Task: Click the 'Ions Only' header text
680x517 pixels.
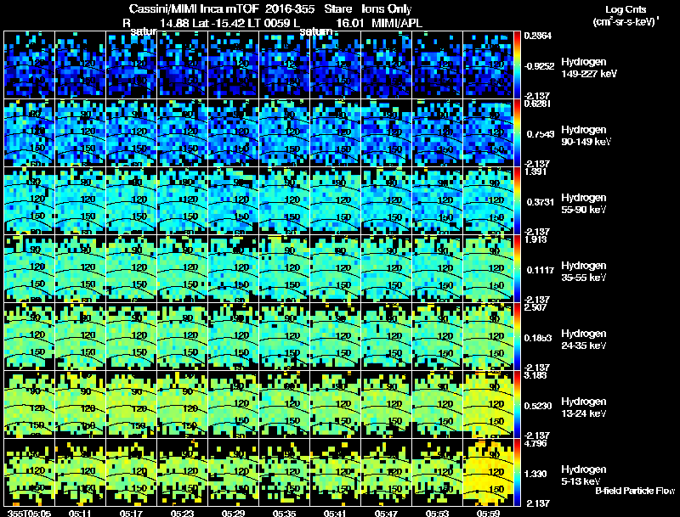Action: point(387,9)
